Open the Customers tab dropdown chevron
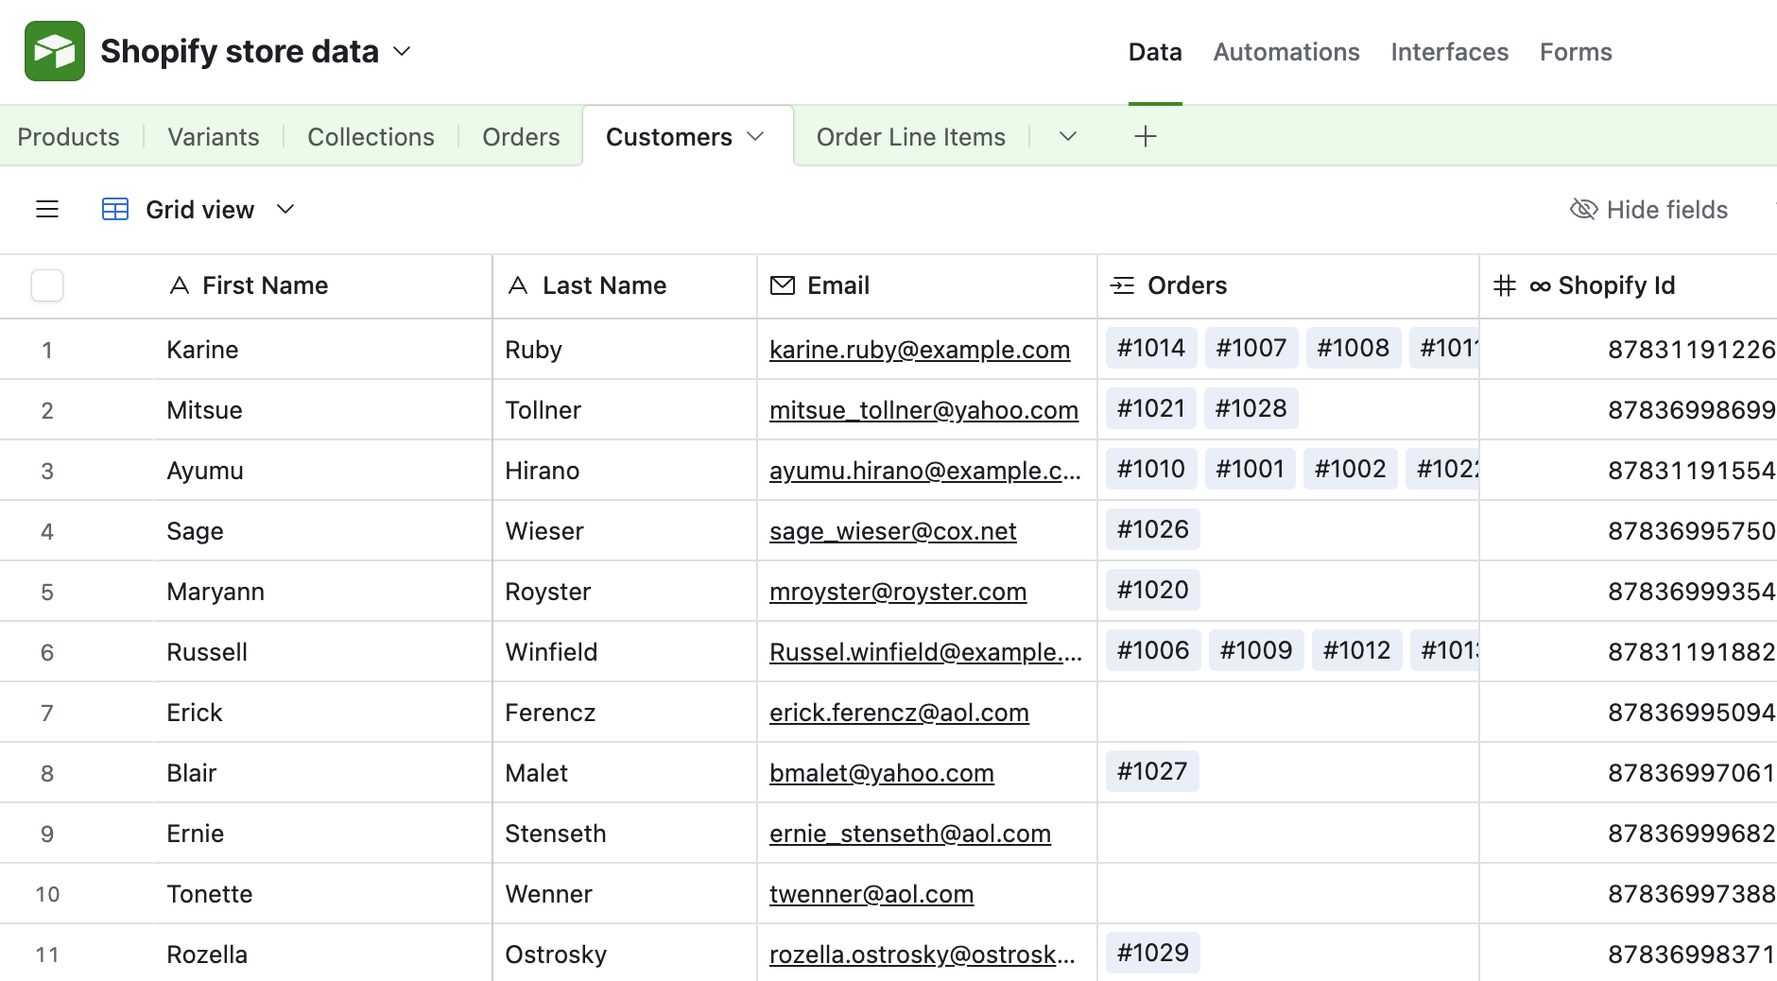This screenshot has width=1777, height=981. coord(755,136)
